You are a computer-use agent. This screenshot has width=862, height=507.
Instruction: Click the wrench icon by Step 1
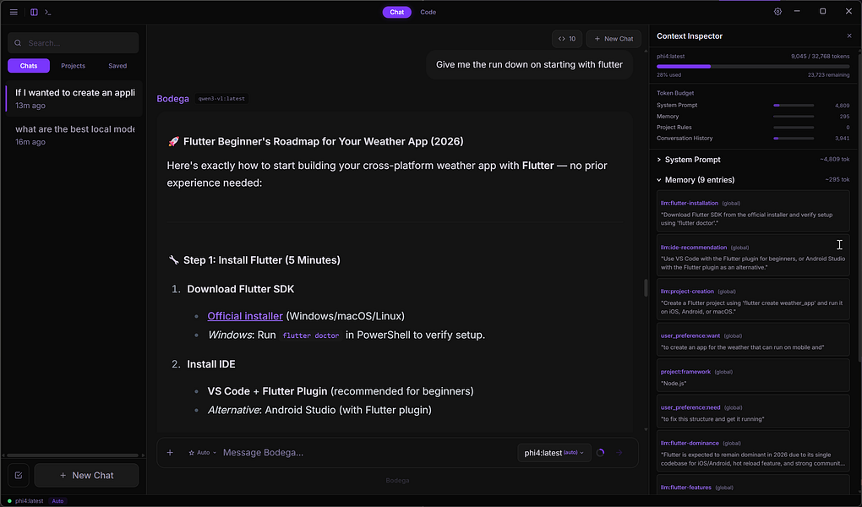tap(173, 260)
